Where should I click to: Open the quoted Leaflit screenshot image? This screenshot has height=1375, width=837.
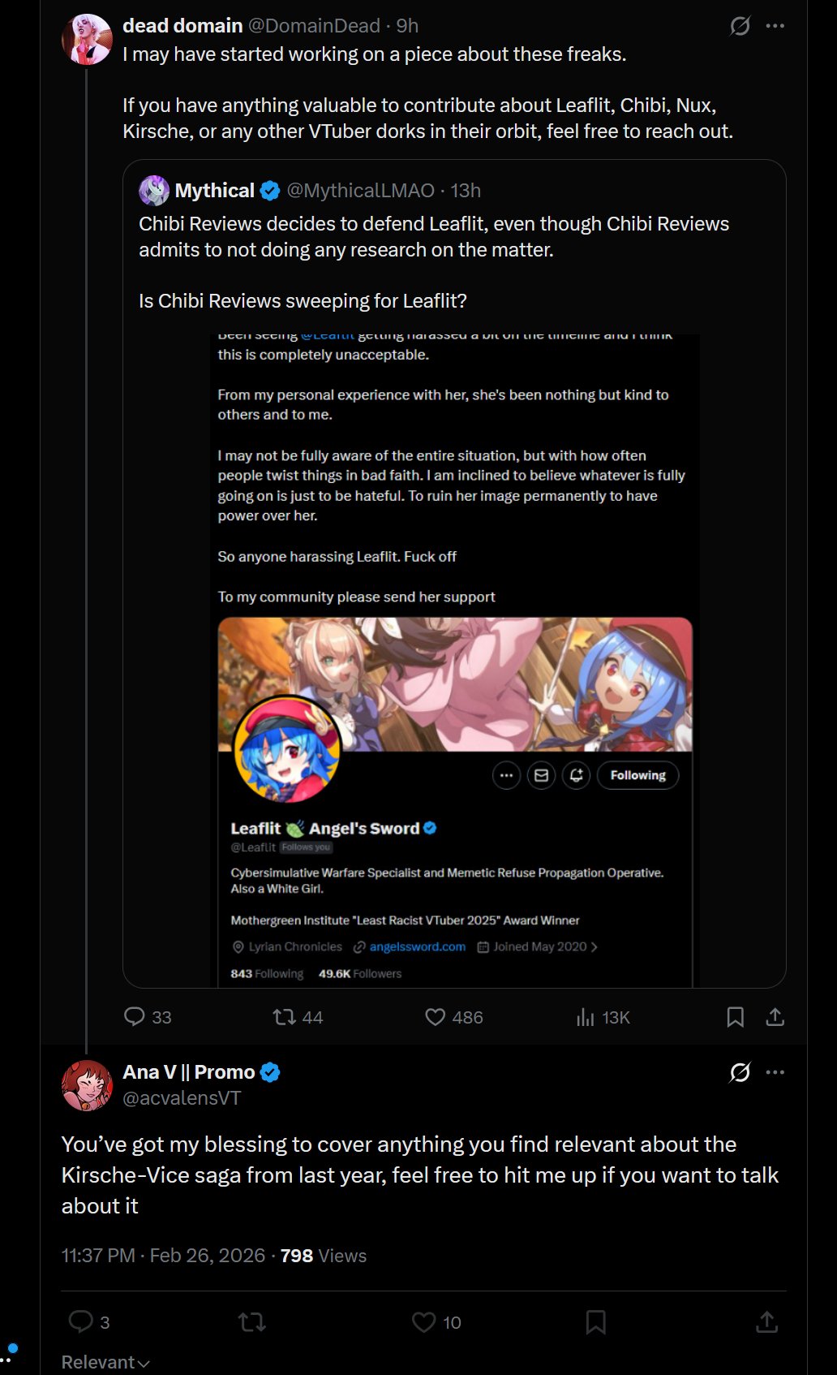point(455,660)
